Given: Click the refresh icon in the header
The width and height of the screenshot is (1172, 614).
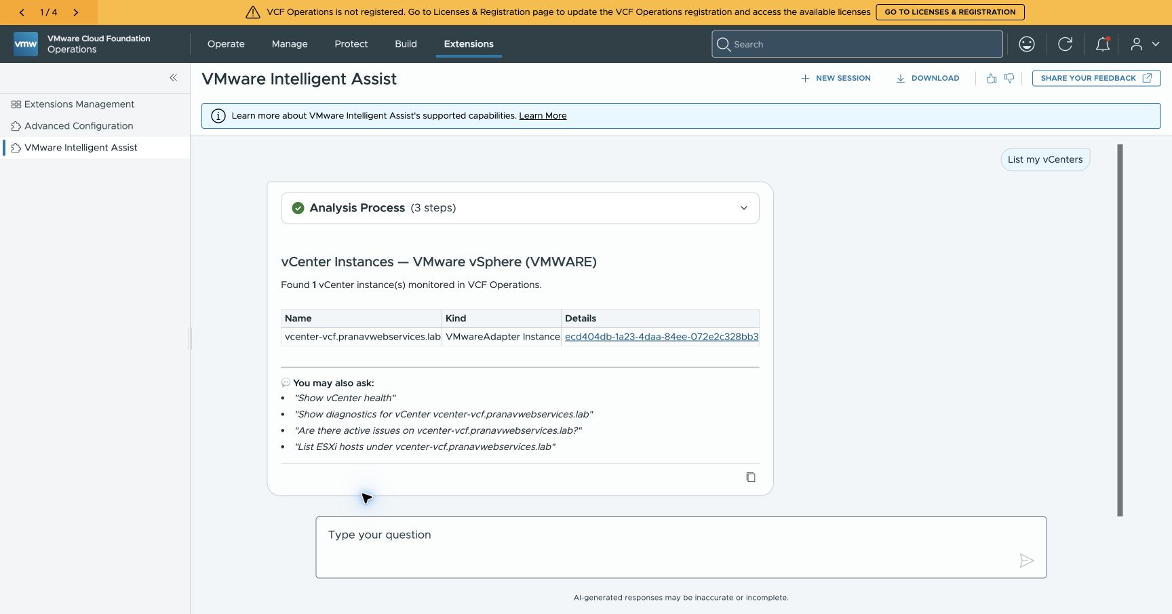Looking at the screenshot, I should click(x=1065, y=44).
